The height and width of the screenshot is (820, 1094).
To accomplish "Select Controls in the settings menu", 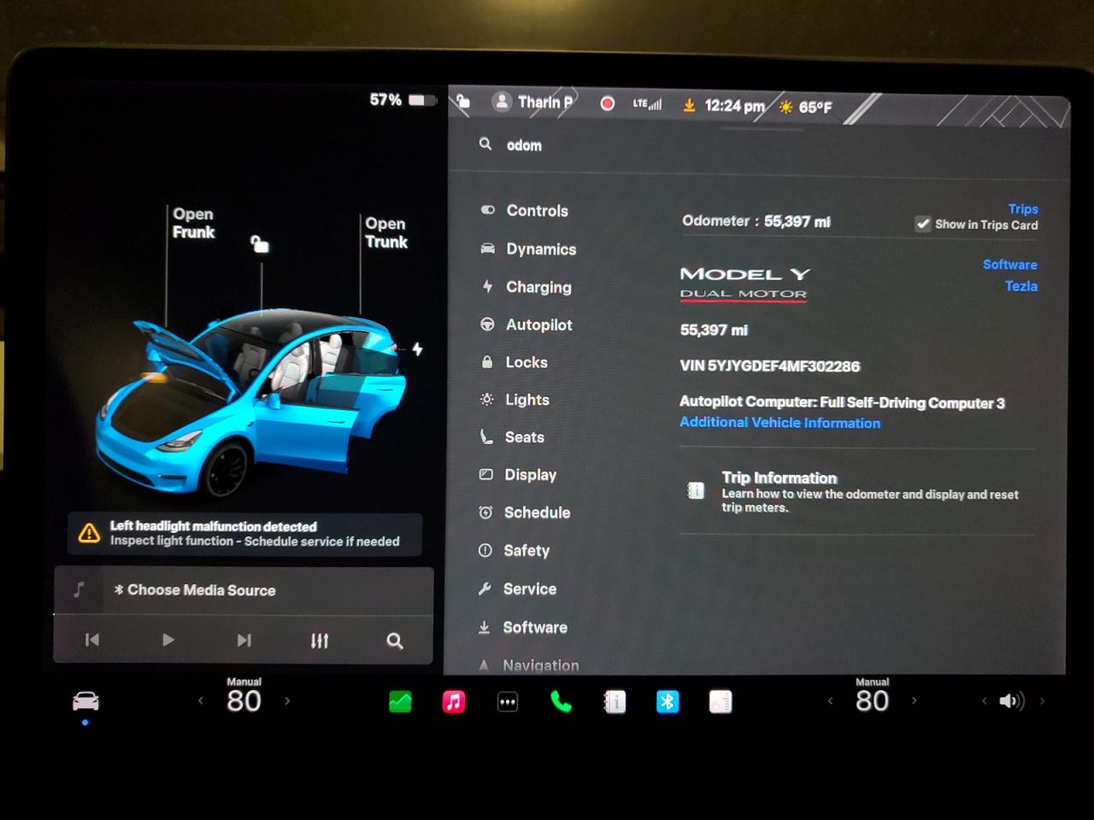I will pyautogui.click(x=487, y=210).
